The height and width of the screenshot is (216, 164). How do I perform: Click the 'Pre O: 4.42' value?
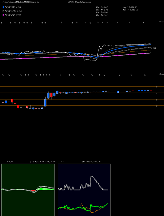click(102, 7)
